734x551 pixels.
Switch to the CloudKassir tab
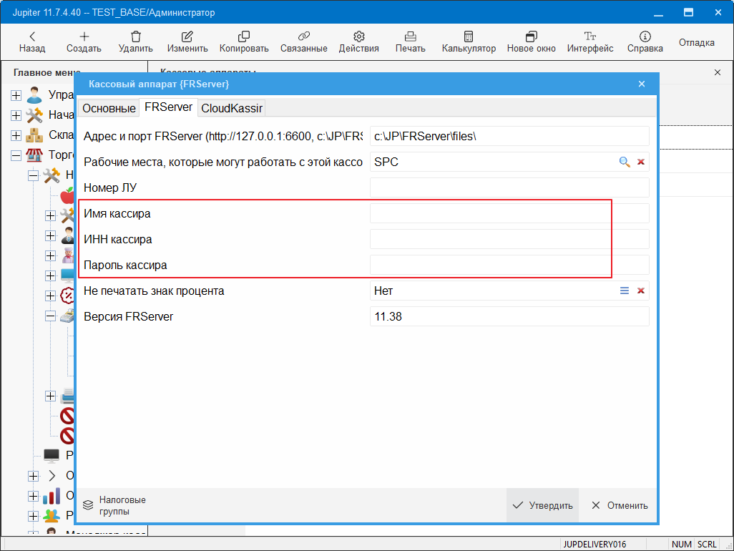(x=232, y=108)
